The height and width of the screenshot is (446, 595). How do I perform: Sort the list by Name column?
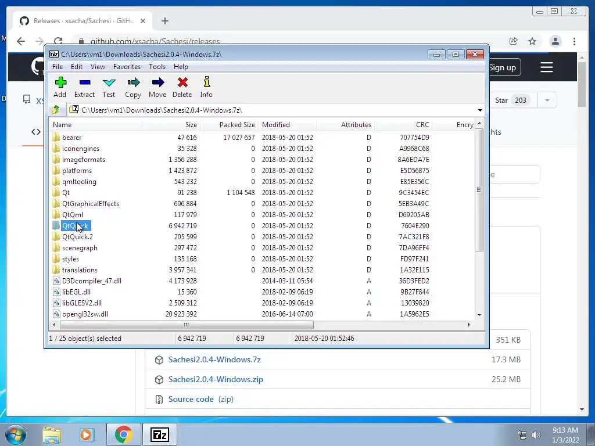click(x=96, y=125)
